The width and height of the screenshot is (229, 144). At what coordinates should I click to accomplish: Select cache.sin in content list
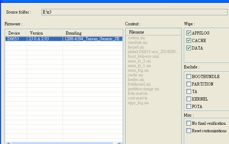coord(135,75)
